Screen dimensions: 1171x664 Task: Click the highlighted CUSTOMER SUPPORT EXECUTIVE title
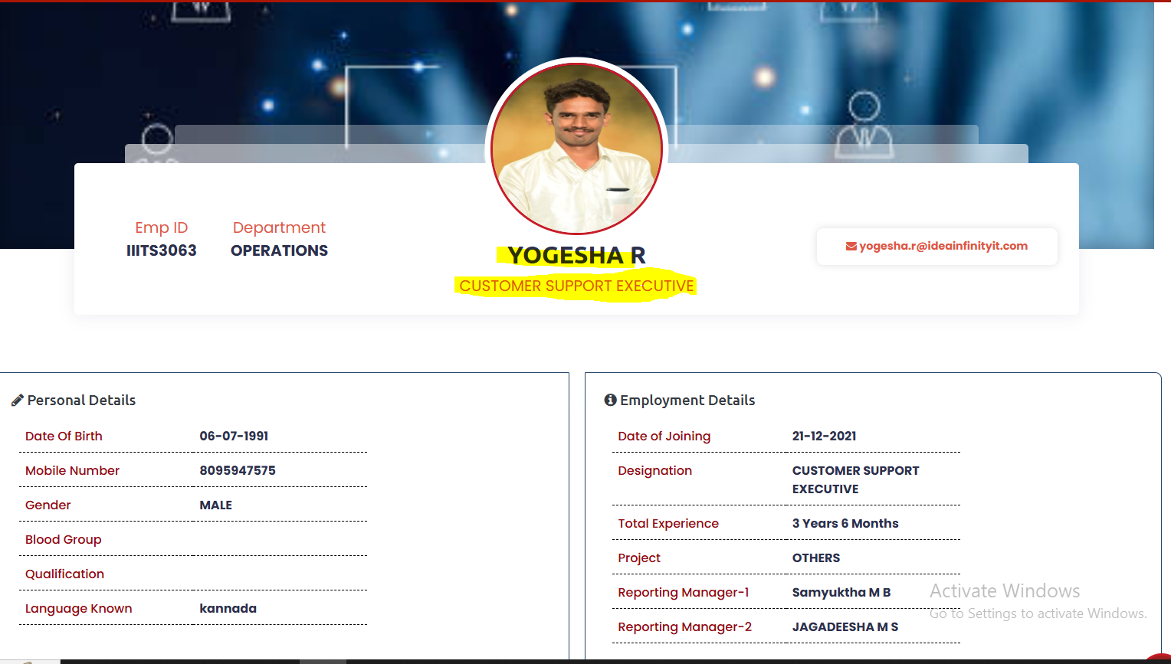(x=576, y=286)
